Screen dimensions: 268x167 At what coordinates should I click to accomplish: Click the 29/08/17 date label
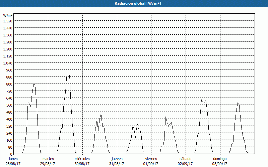click(48, 164)
